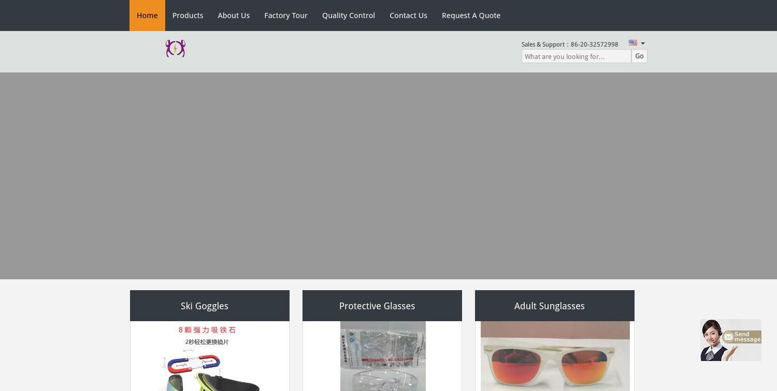Open the Protective Glasses category

tap(377, 306)
